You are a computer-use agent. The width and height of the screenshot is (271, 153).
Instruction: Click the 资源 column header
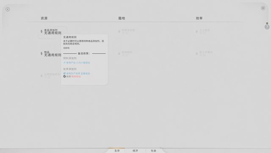coord(44,18)
